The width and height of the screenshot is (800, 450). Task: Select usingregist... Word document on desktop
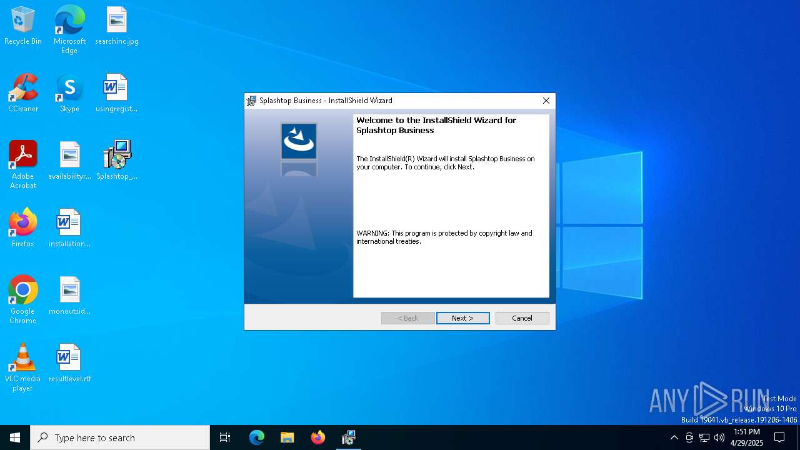pos(116,94)
